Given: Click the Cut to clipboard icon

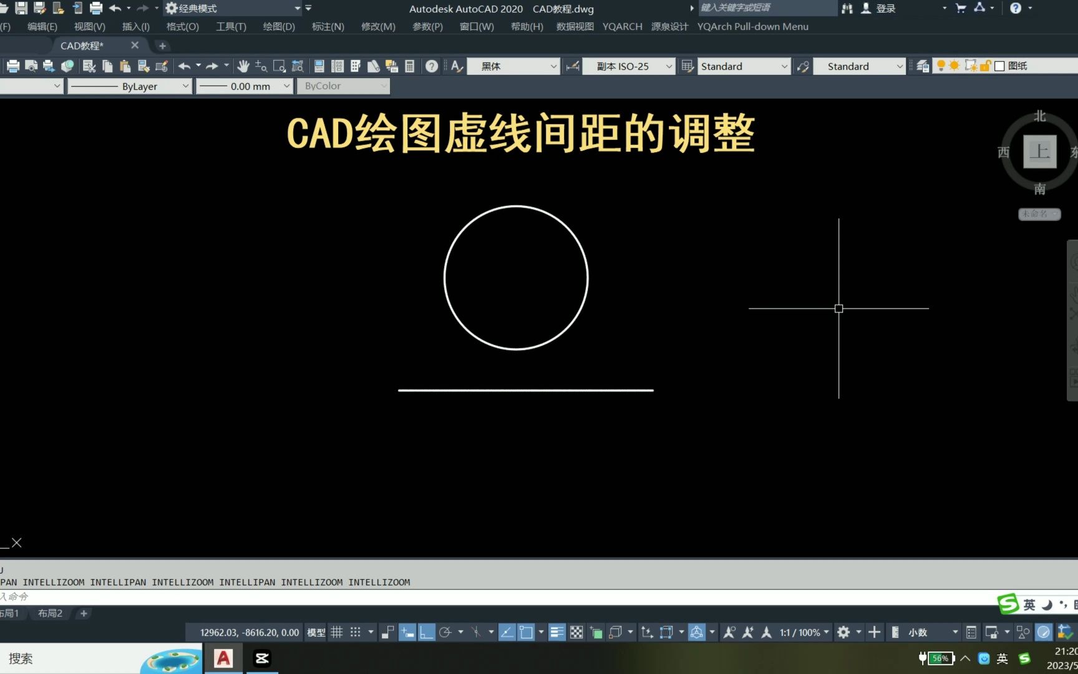Looking at the screenshot, I should coord(89,66).
